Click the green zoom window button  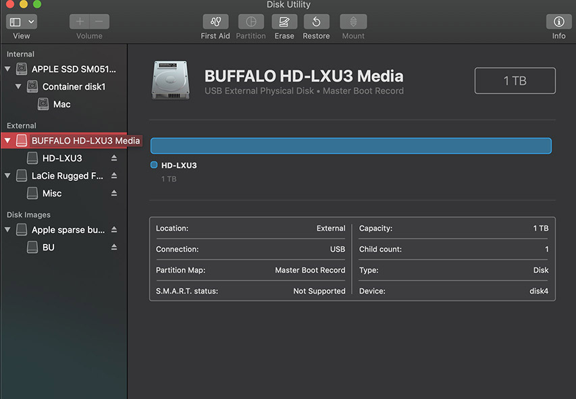pos(36,4)
